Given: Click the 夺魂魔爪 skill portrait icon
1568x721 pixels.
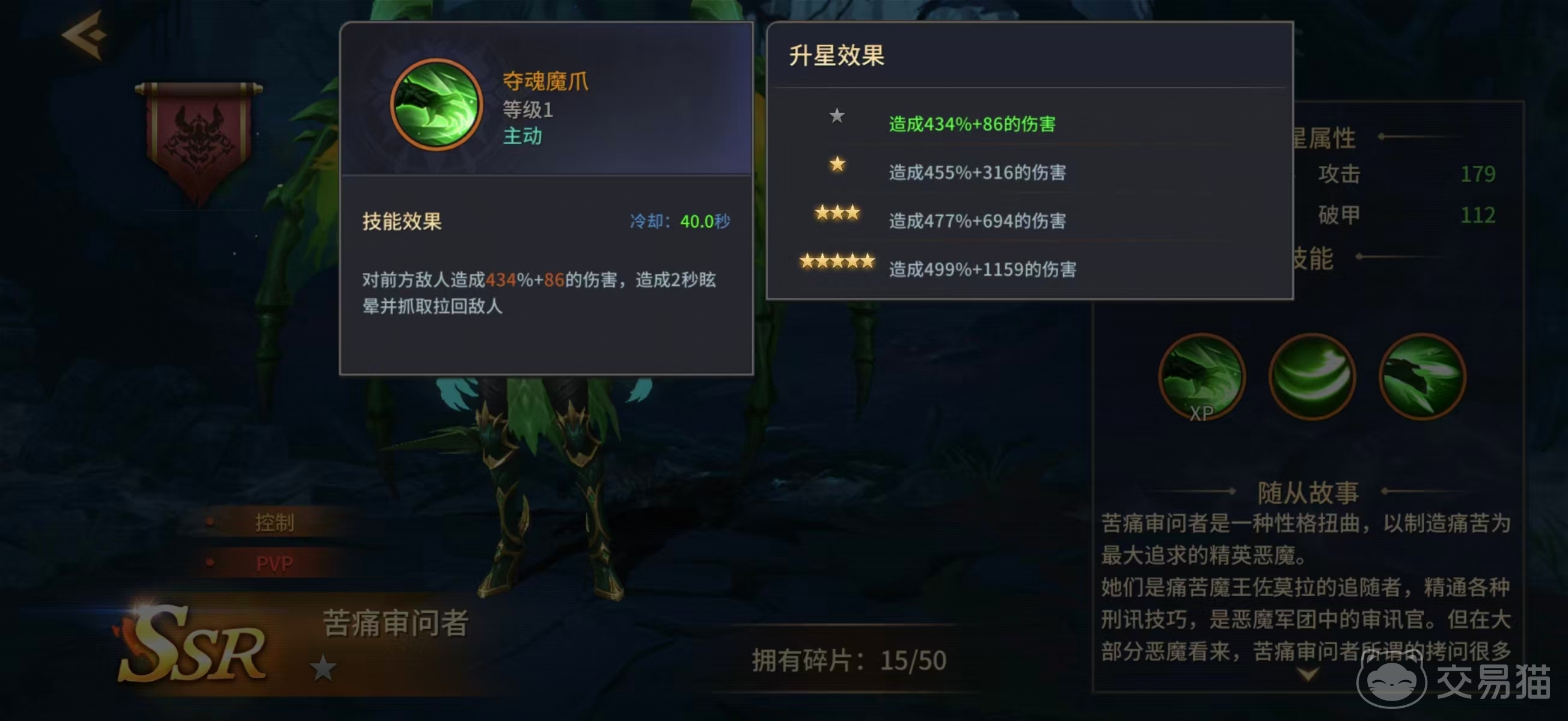Looking at the screenshot, I should [x=436, y=105].
